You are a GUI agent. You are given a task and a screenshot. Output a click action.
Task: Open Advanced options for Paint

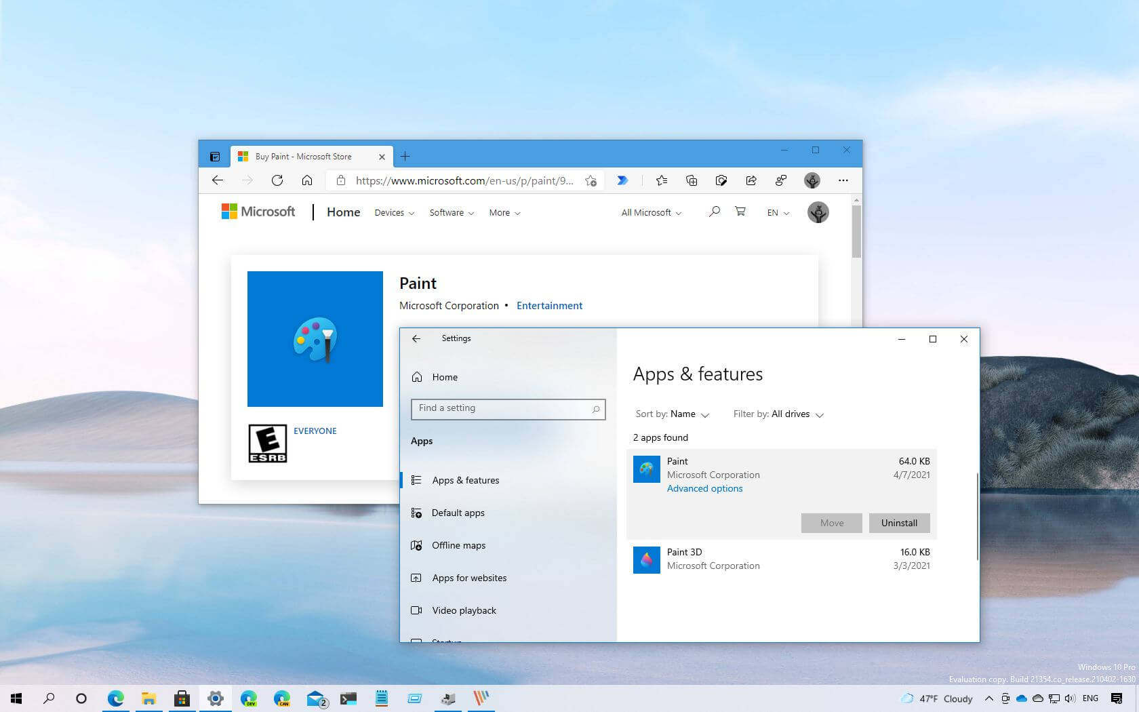(704, 488)
